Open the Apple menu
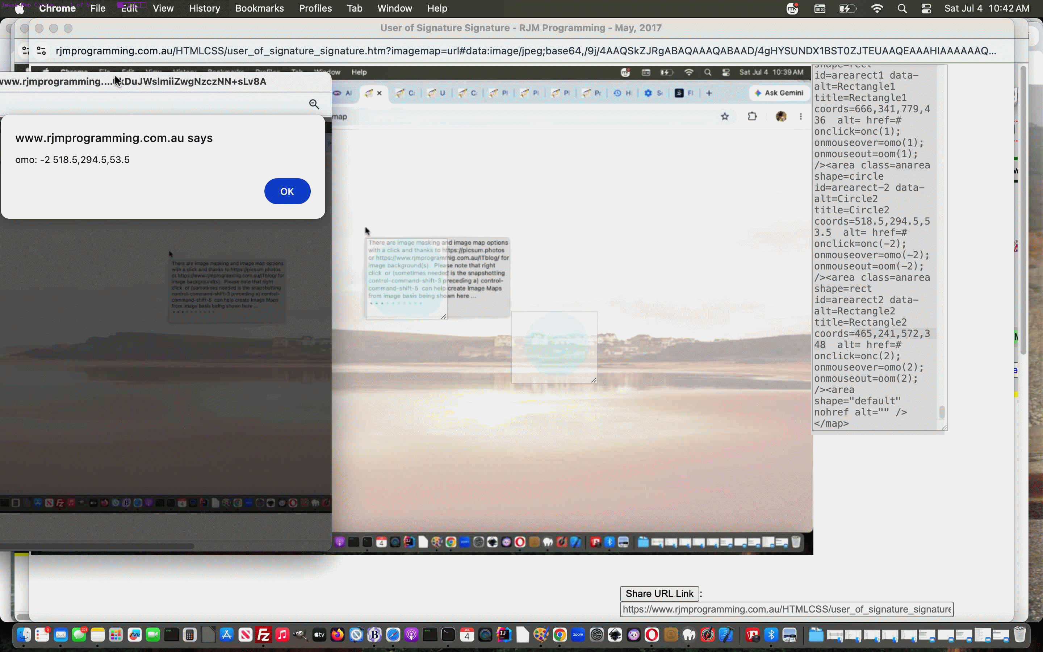Image resolution: width=1043 pixels, height=652 pixels. pos(20,8)
